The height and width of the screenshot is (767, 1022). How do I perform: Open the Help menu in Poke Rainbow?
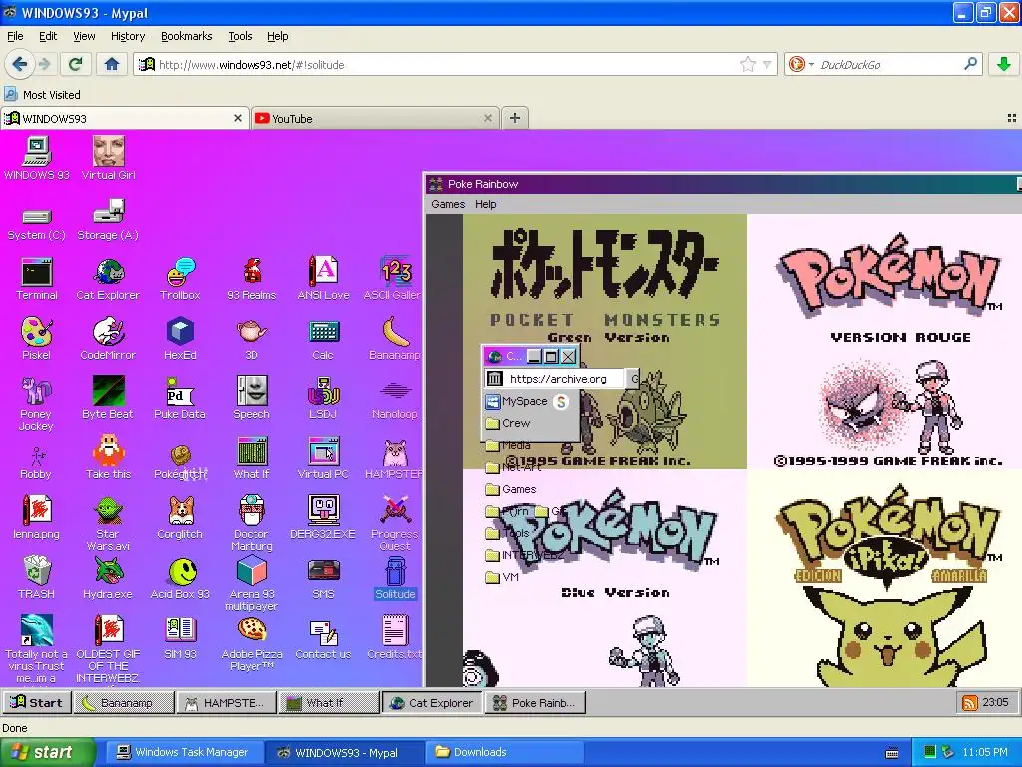coord(486,204)
